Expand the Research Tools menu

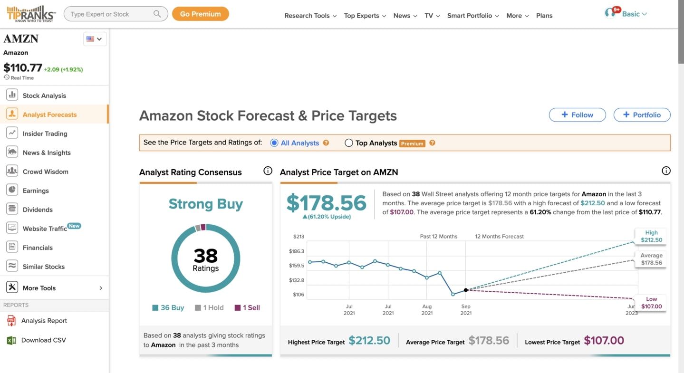(x=310, y=16)
